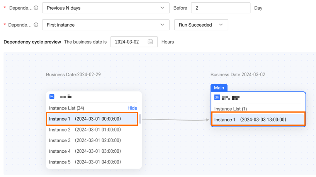Image resolution: width=316 pixels, height=177 pixels.
Task: Click the Dependency cycle preview heading
Action: tap(32, 42)
